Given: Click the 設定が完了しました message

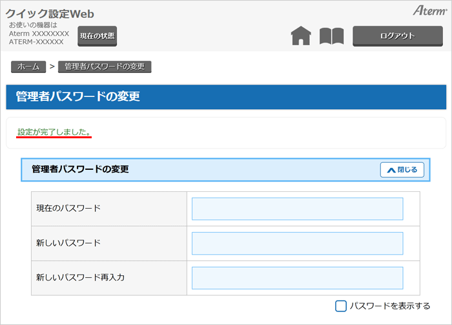Looking at the screenshot, I should [x=54, y=132].
